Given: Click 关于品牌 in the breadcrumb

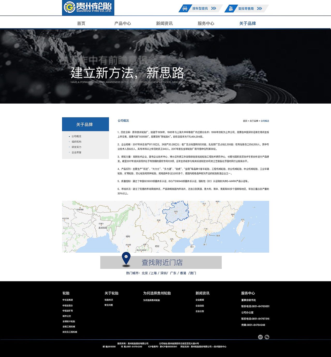Looking at the screenshot, I should pos(254,121).
